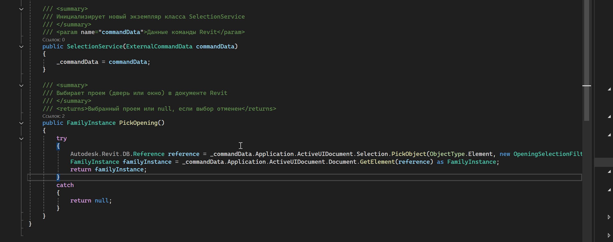The width and height of the screenshot is (613, 242).
Task: Collapse the PickOpening summary comment block
Action: (x=21, y=86)
